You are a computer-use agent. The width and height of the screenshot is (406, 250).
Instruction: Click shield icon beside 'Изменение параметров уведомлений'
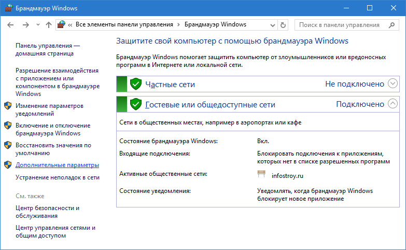tap(8, 106)
